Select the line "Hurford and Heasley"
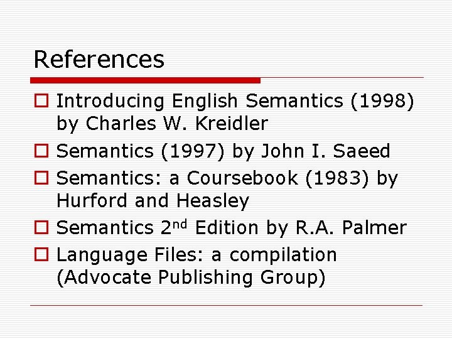This screenshot has width=452, height=339. (153, 202)
